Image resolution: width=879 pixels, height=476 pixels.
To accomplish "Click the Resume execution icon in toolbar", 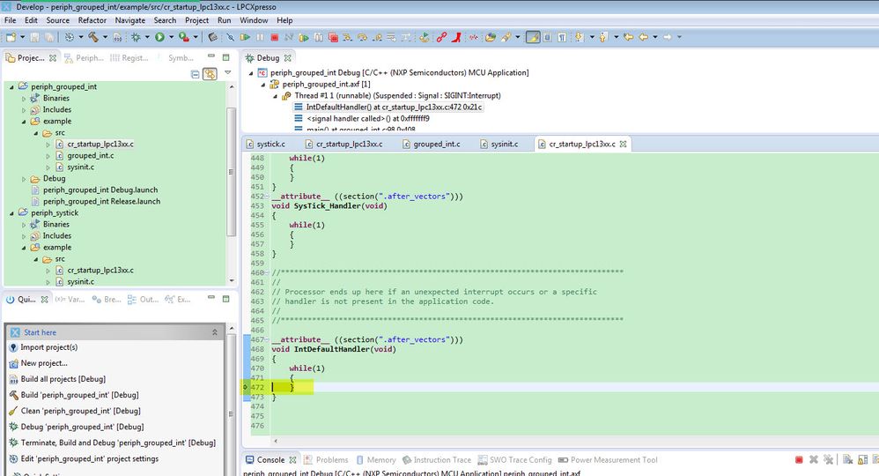I will coord(245,37).
